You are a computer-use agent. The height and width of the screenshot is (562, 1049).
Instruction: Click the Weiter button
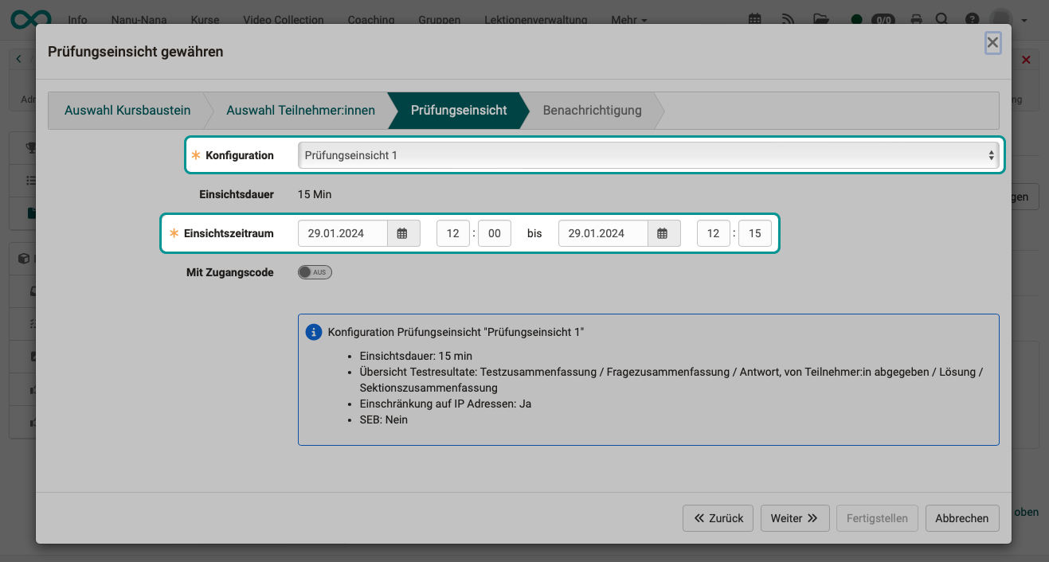pos(794,517)
